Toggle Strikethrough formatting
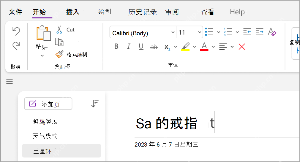This screenshot has height=162, width=300. point(154,47)
